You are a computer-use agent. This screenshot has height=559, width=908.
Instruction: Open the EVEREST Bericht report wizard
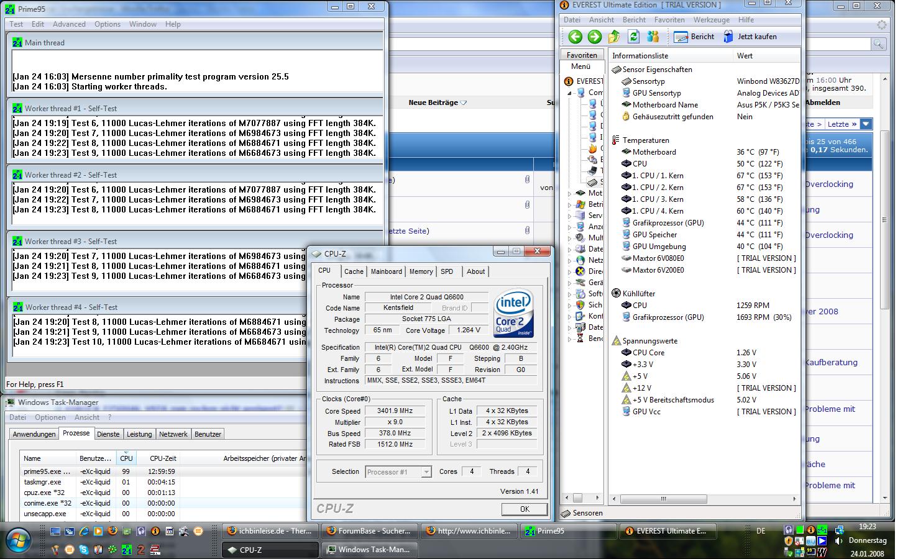(x=694, y=37)
